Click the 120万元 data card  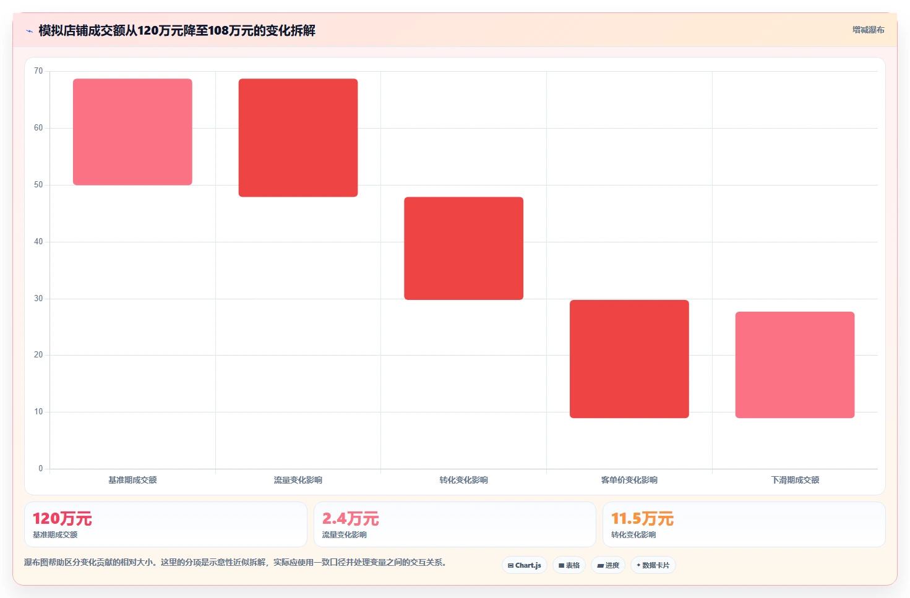pyautogui.click(x=166, y=524)
